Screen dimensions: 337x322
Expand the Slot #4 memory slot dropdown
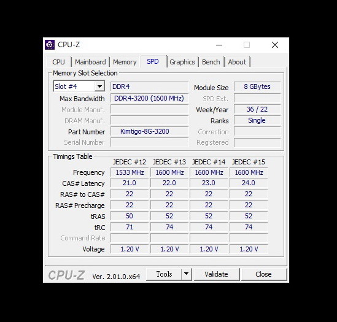tap(99, 86)
